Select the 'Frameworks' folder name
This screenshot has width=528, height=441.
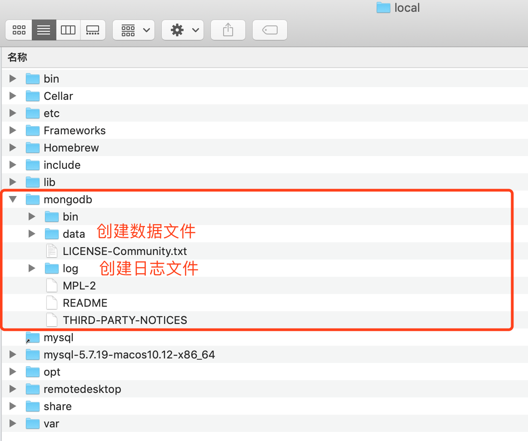[75, 130]
